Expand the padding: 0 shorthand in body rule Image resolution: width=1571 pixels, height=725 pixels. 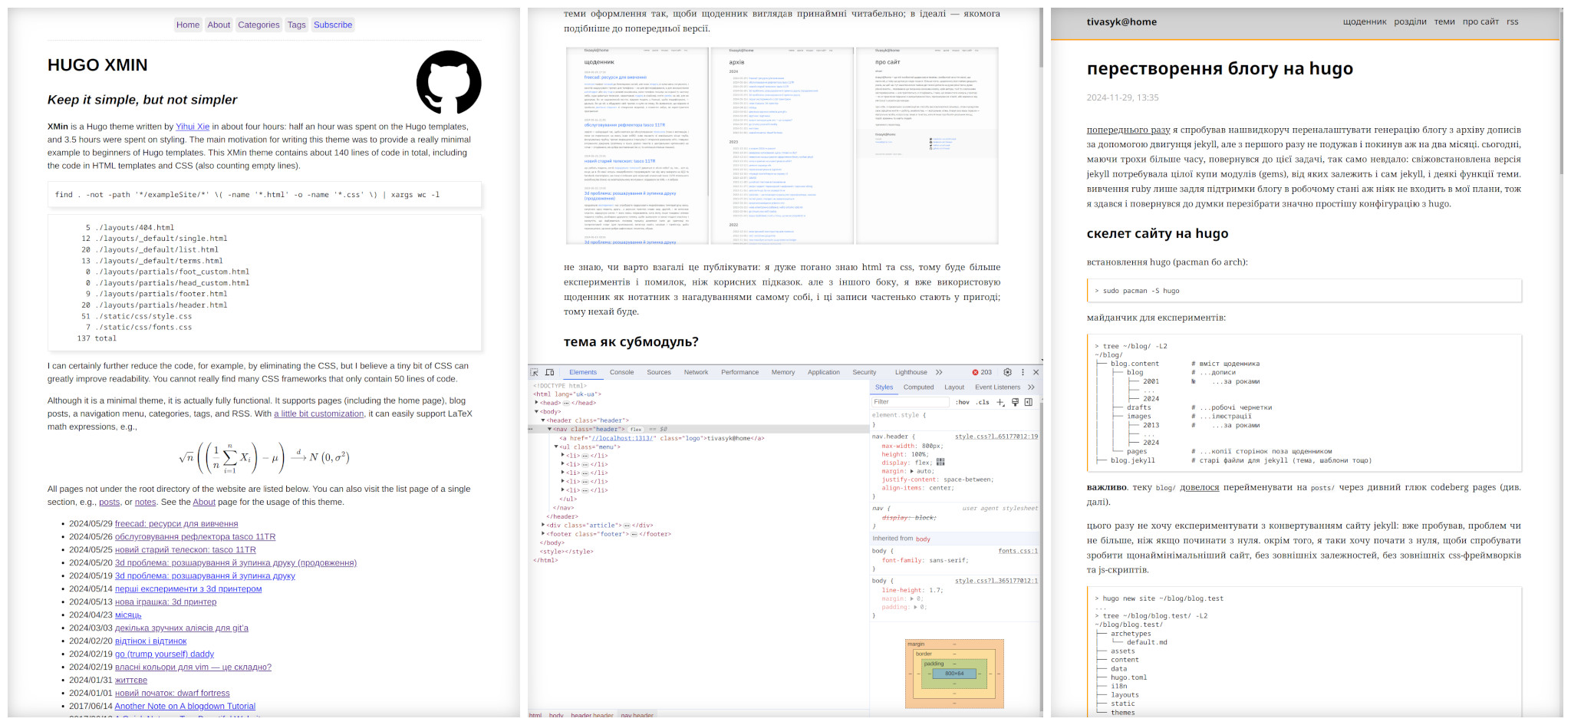915,607
